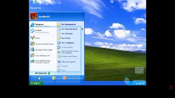Click the My Pictures text label
This screenshot has width=175, height=98.
(67, 33)
